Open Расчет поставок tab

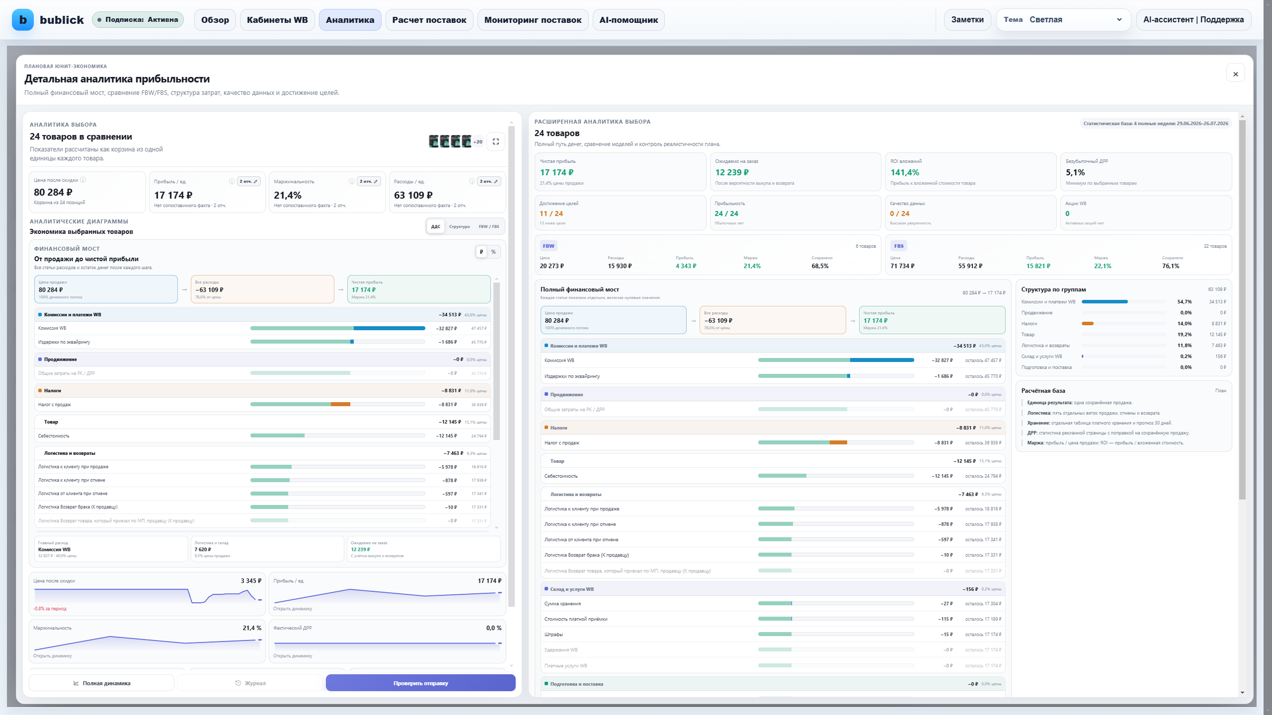429,20
